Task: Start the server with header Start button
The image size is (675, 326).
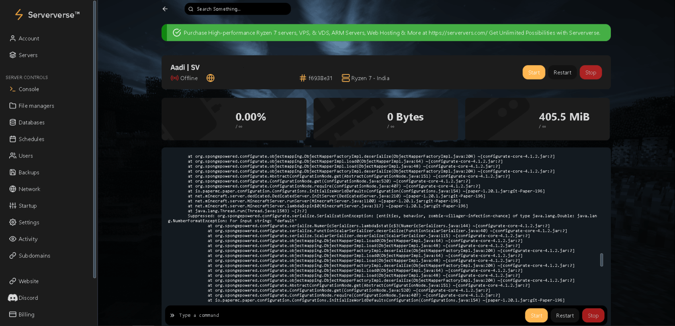Action: click(x=534, y=72)
